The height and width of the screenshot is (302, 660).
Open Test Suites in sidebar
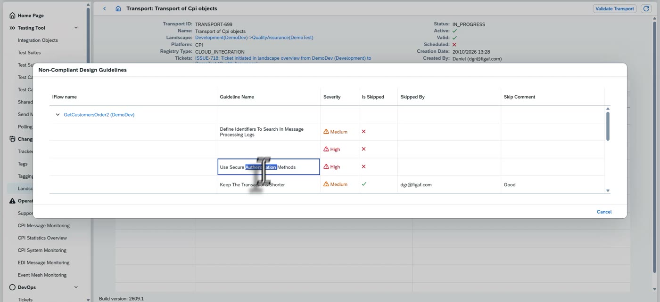click(29, 53)
